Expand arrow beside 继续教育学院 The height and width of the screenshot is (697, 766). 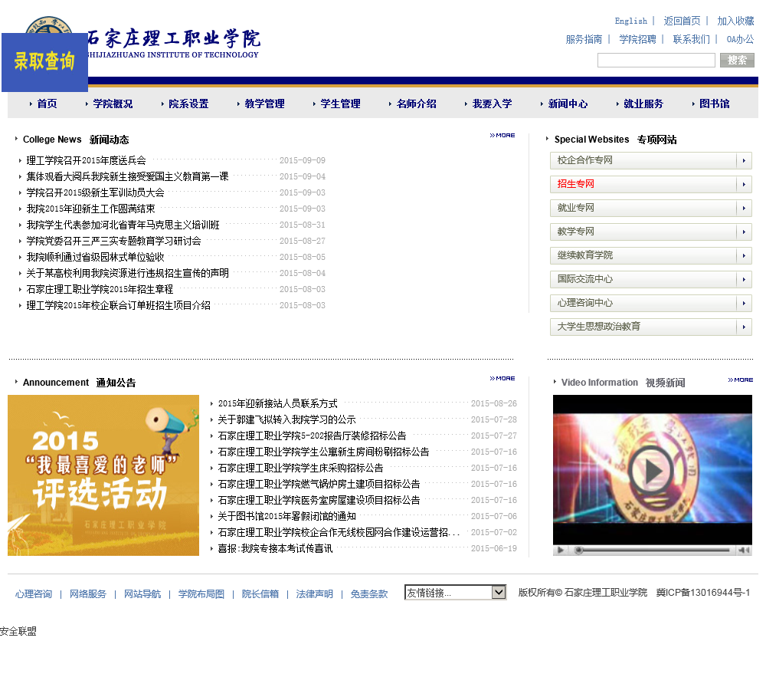point(744,255)
